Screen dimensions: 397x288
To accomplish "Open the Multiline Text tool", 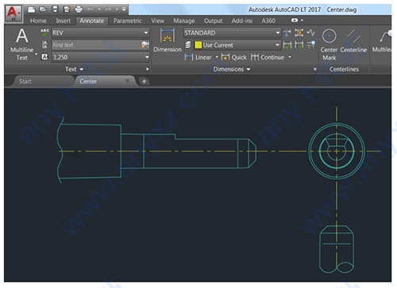I will pyautogui.click(x=22, y=44).
